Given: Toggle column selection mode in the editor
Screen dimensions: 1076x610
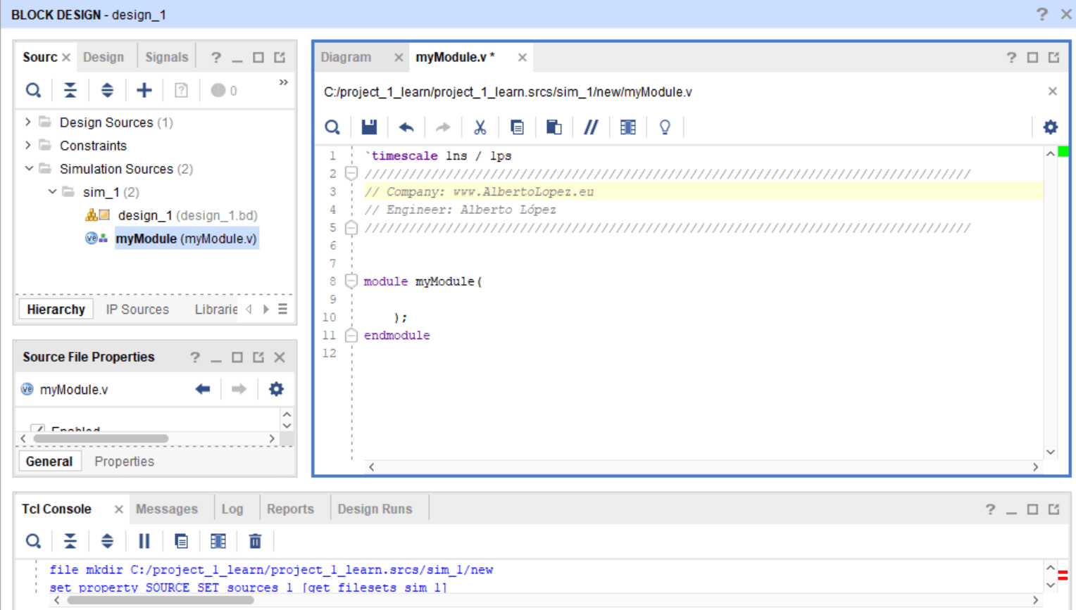Looking at the screenshot, I should (x=628, y=127).
